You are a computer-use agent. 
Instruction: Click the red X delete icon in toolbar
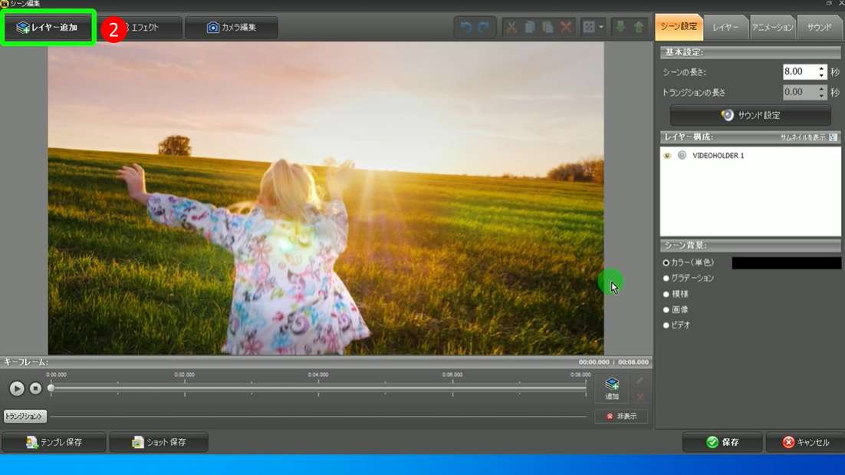click(x=566, y=28)
